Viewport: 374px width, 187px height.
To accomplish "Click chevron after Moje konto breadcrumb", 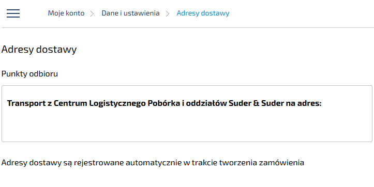I will (92, 13).
